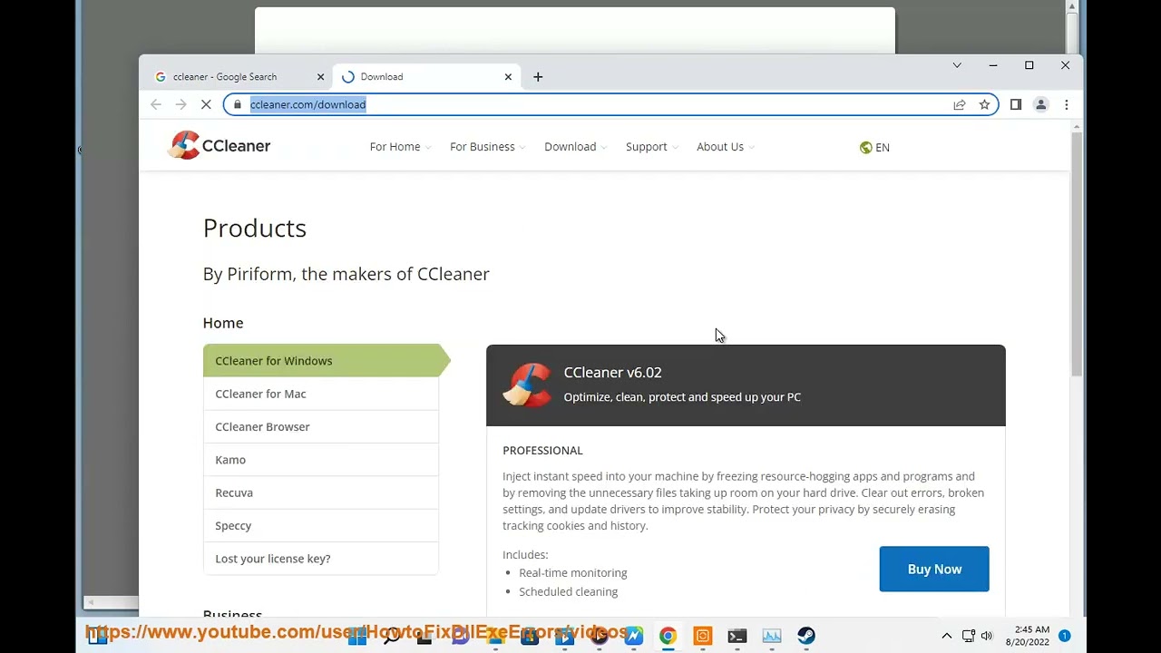Open the notification center badge
Viewport: 1161px width, 653px height.
click(1065, 636)
